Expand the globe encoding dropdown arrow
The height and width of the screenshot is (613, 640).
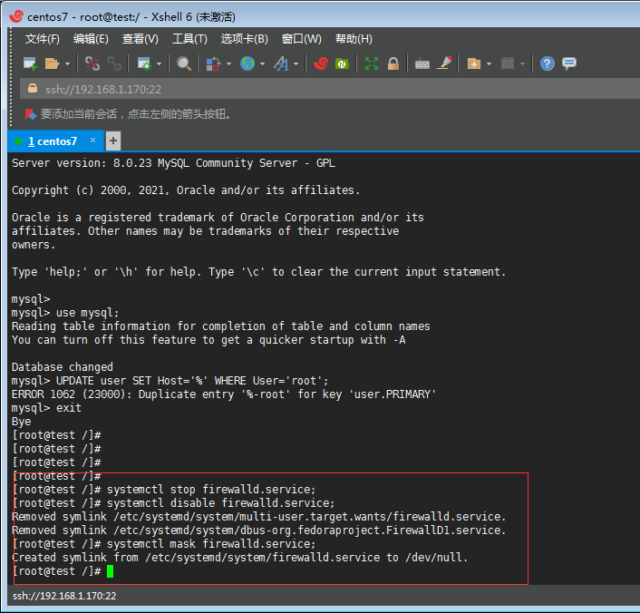click(262, 63)
